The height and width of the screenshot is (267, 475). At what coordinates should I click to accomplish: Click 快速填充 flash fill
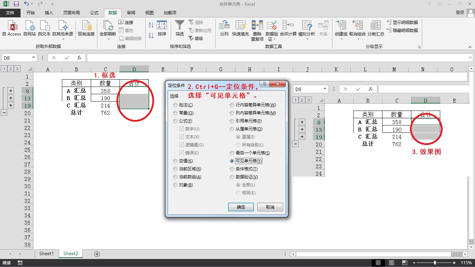tap(241, 28)
